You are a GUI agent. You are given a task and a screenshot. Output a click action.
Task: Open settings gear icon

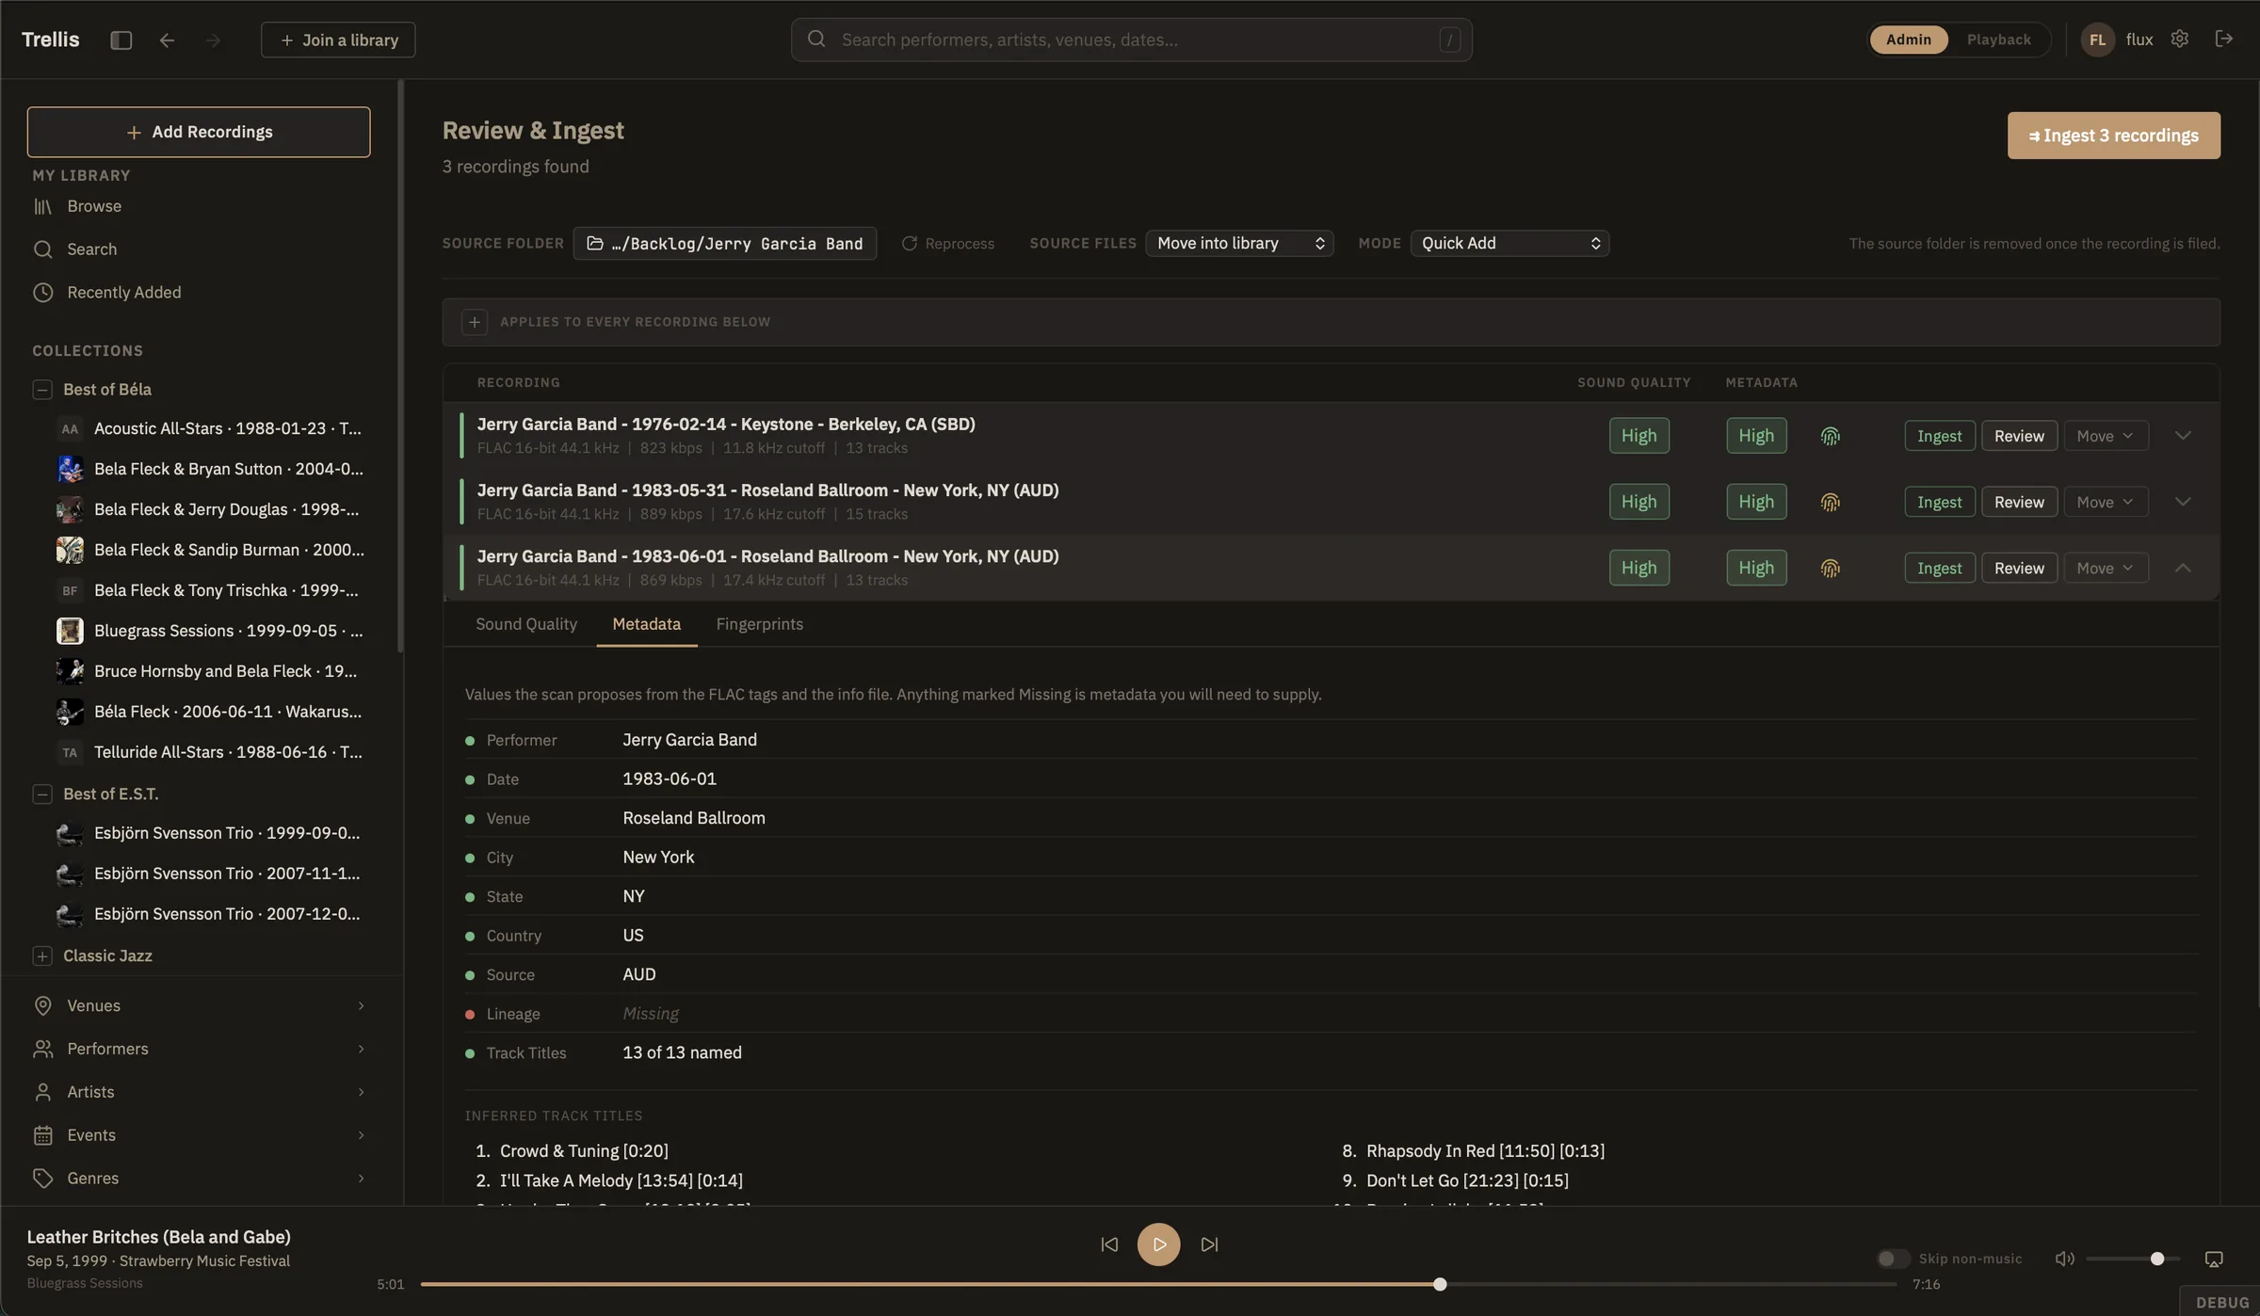2179,39
